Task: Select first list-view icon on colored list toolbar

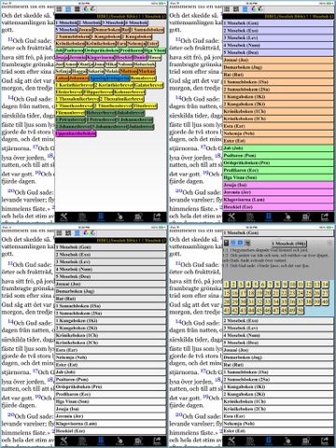Action: (x=227, y=9)
